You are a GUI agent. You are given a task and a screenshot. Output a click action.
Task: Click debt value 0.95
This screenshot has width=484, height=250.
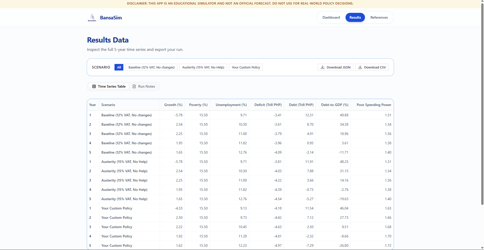[310, 143]
